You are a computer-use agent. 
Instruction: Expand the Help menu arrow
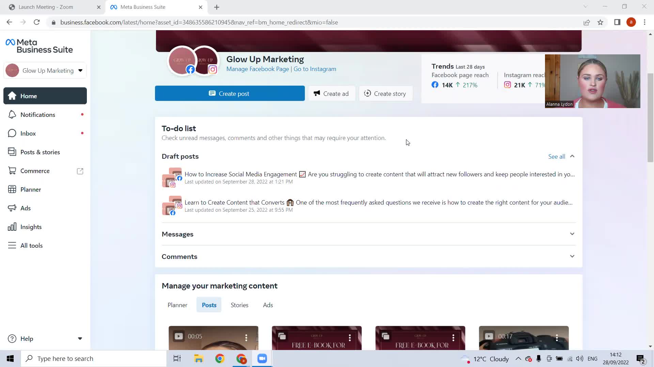coord(80,338)
